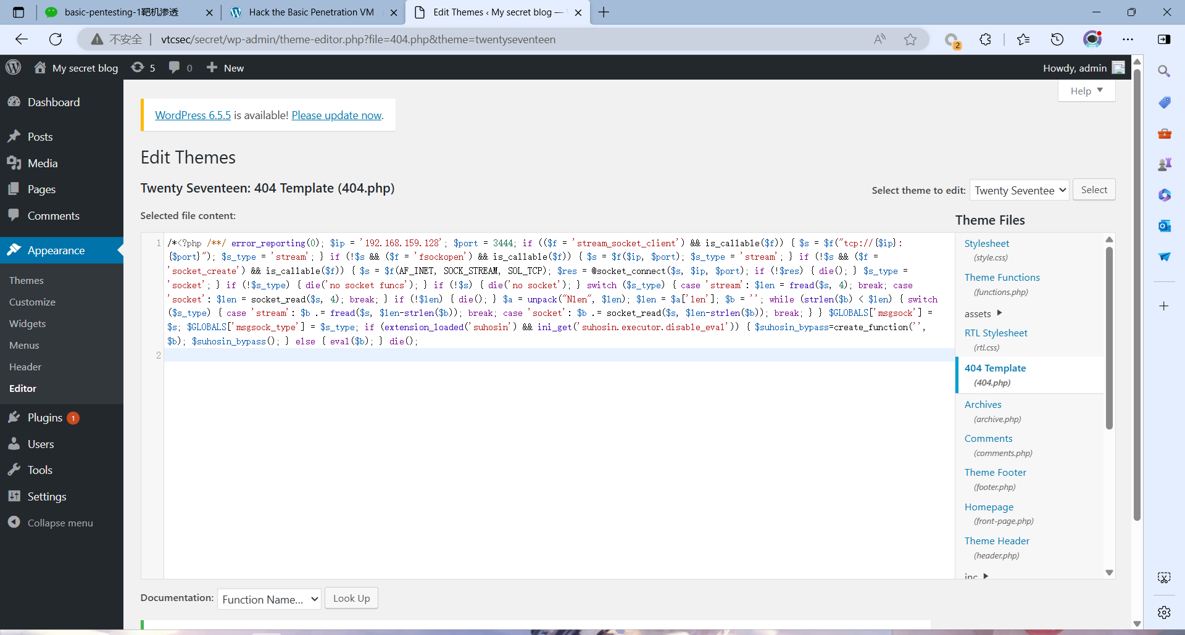1185x635 pixels.
Task: Go to Dashboard menu
Action: tap(62, 102)
